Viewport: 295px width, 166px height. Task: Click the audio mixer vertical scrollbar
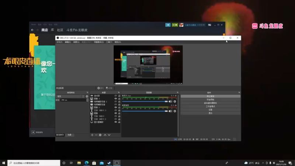click(x=178, y=115)
